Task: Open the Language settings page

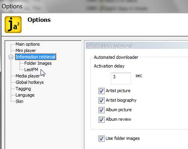Action: coord(25,95)
